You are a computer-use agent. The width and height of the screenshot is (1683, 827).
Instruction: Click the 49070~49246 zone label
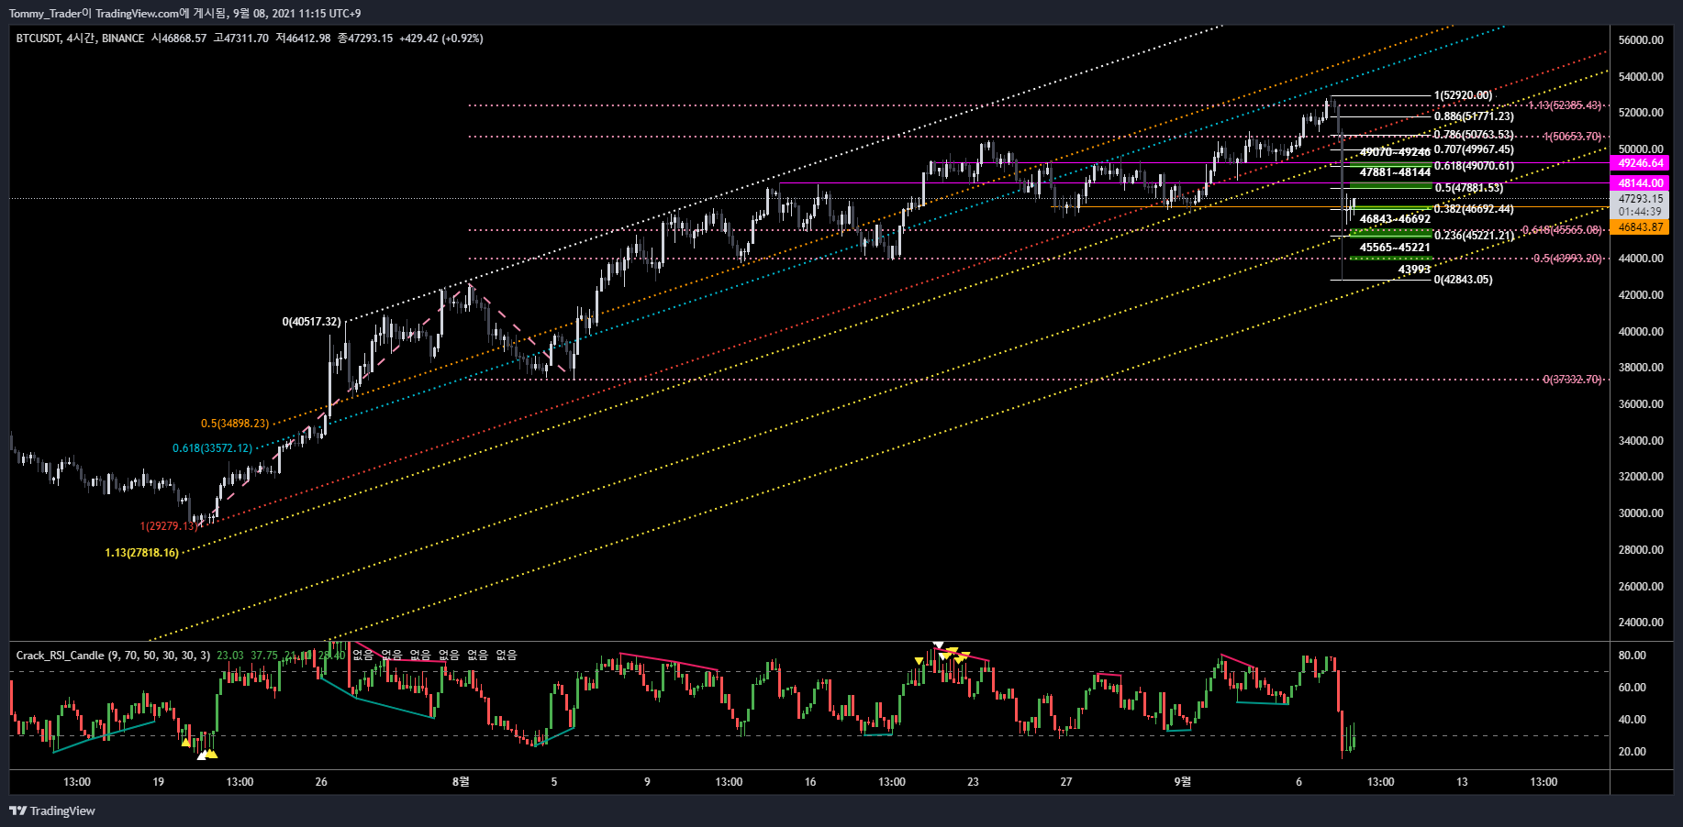click(x=1395, y=152)
